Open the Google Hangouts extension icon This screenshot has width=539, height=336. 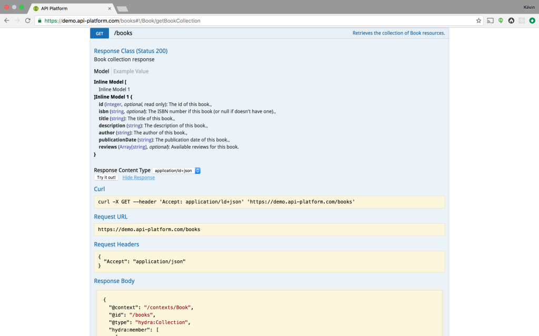coord(500,20)
